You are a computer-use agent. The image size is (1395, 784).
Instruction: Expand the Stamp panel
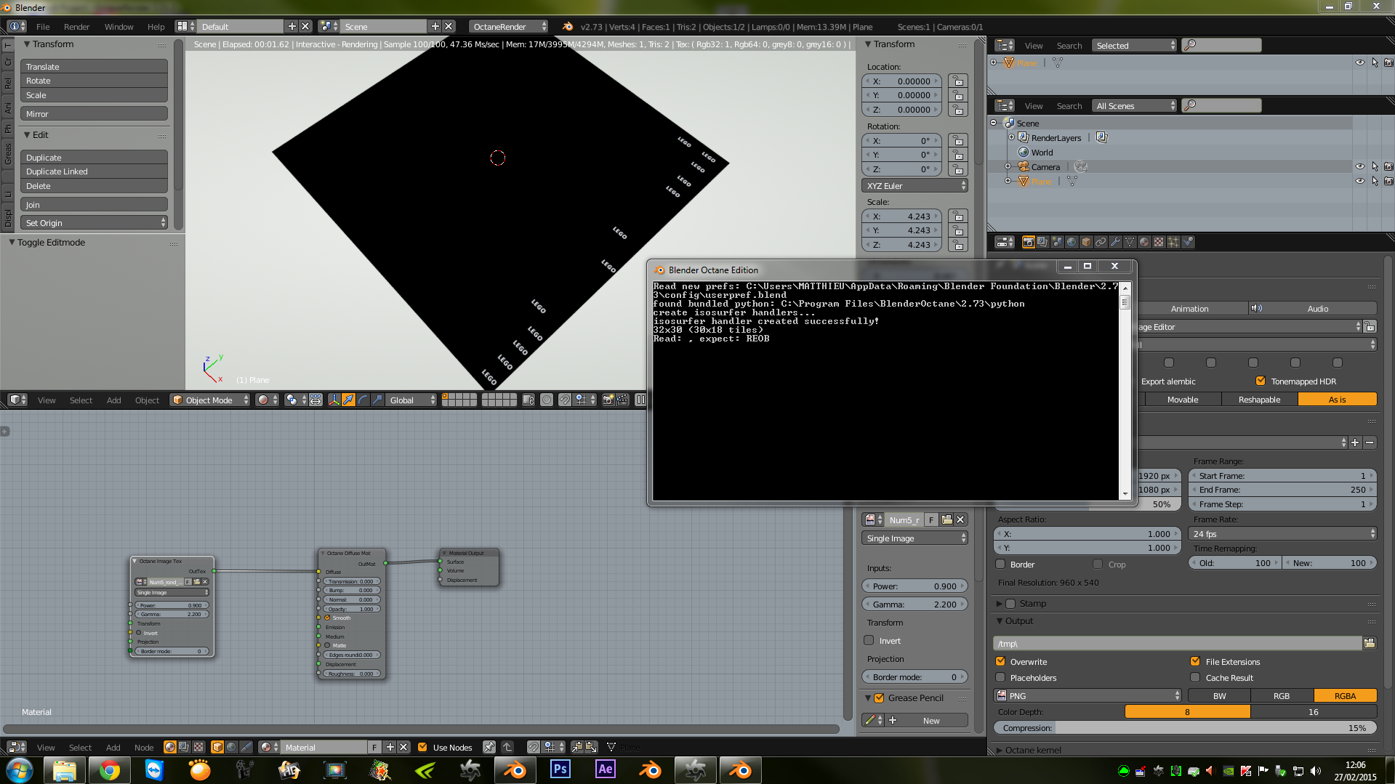pyautogui.click(x=1000, y=603)
